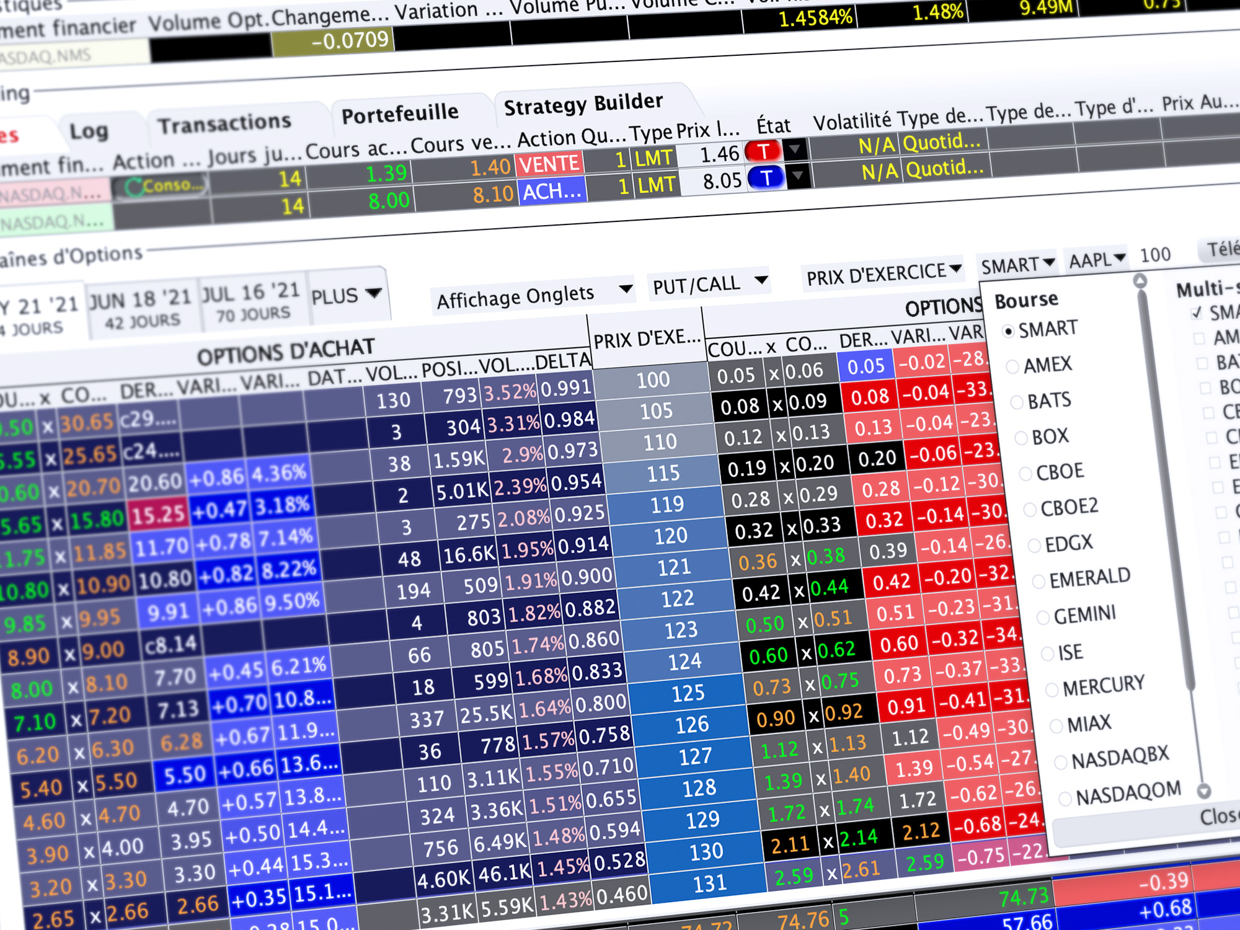Open the status dropdown arrow on the VENTE order row
The height and width of the screenshot is (930, 1240).
[x=795, y=149]
